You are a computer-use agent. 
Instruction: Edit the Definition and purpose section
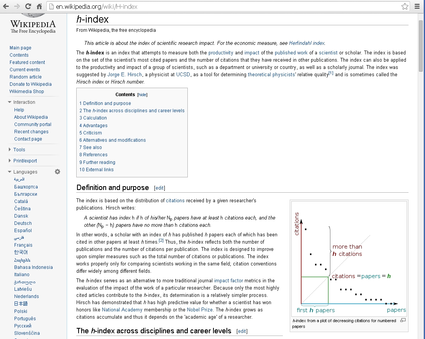(x=159, y=188)
